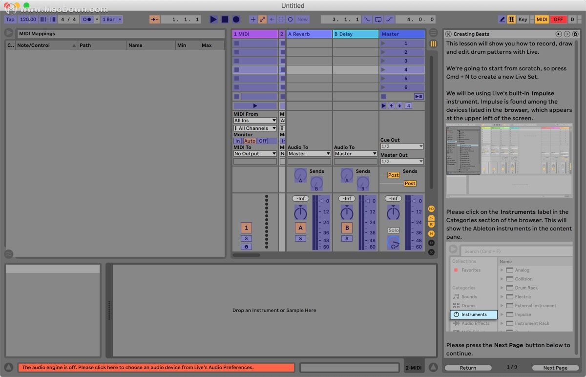Go to the Next Page of lesson
Screen dimensions: 586x377
(x=556, y=368)
